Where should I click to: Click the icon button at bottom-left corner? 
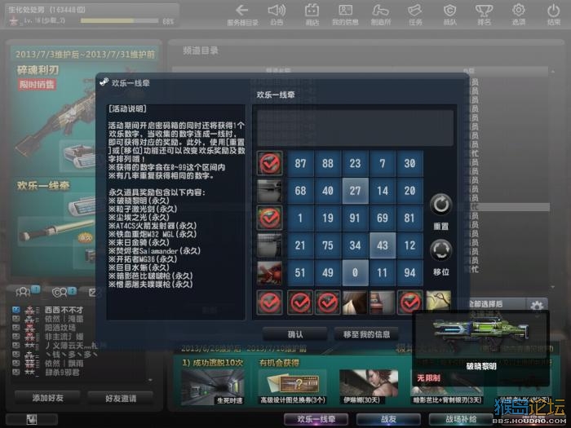click(32, 419)
